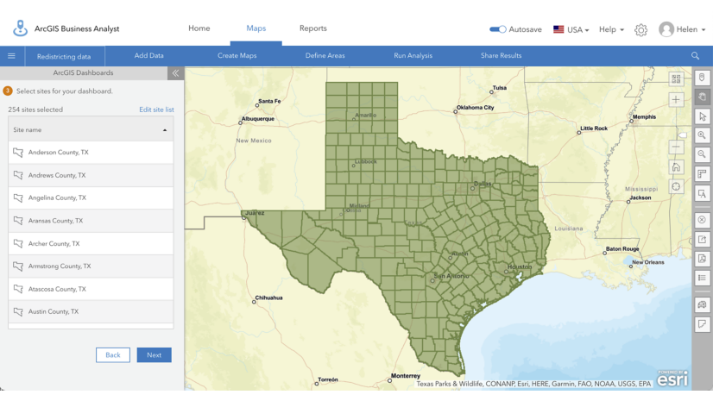The height and width of the screenshot is (401, 713).
Task: Zoom in with the plus map button
Action: pos(676,100)
